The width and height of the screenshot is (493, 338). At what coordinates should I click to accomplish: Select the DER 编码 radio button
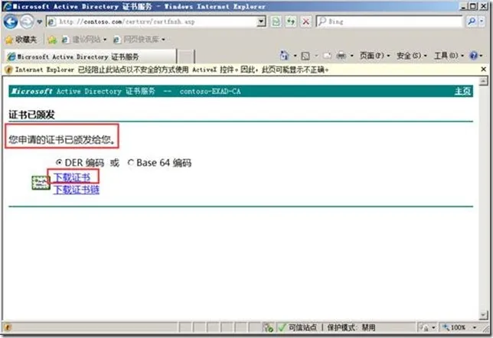click(x=58, y=162)
